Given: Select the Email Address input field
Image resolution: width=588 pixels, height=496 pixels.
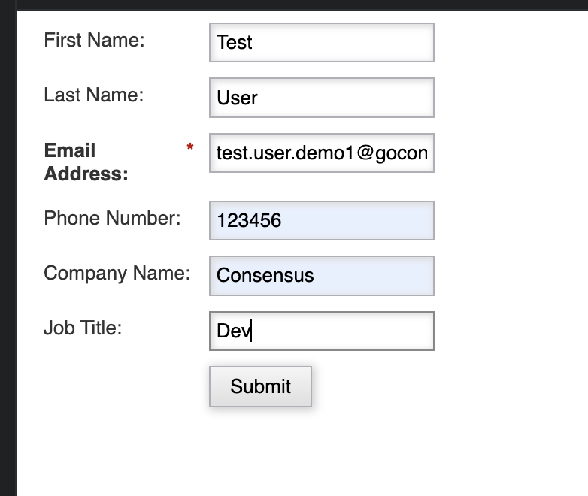Looking at the screenshot, I should (x=322, y=153).
